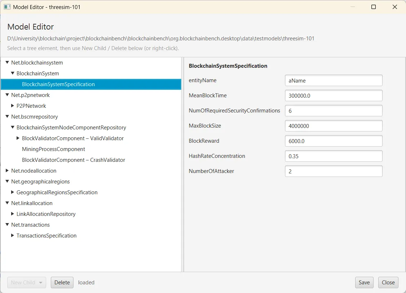
Task: Edit the NumOfRequiredSecurityConfirmations field
Action: [x=334, y=111]
